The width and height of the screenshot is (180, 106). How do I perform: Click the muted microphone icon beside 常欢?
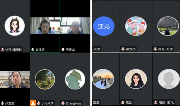(123, 102)
